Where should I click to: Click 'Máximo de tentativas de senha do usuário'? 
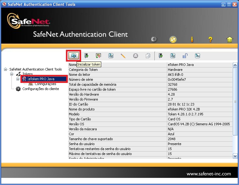click(100, 154)
